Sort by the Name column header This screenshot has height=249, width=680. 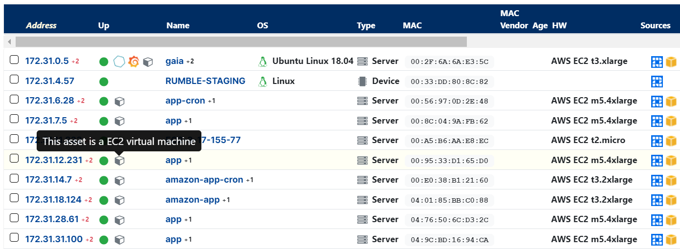(178, 25)
